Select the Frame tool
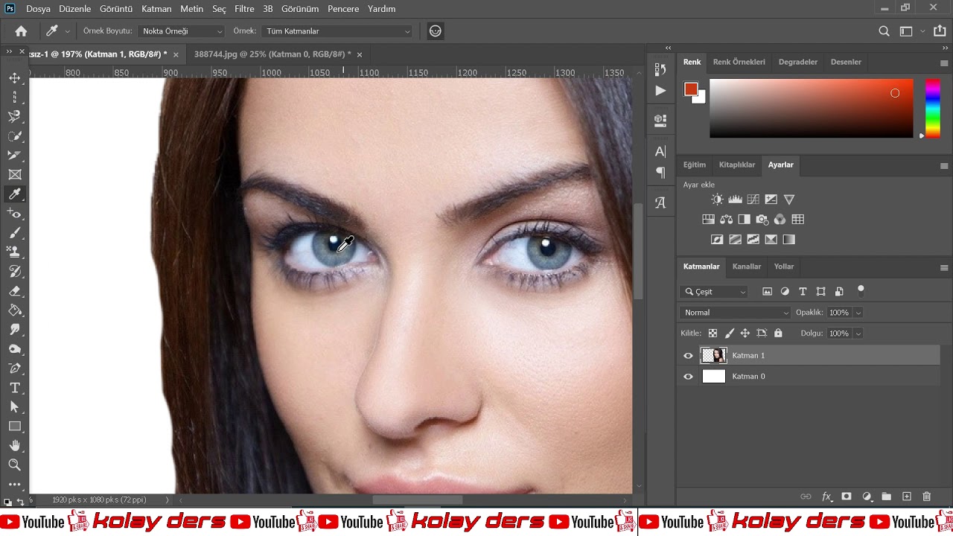The width and height of the screenshot is (953, 536). [x=15, y=175]
